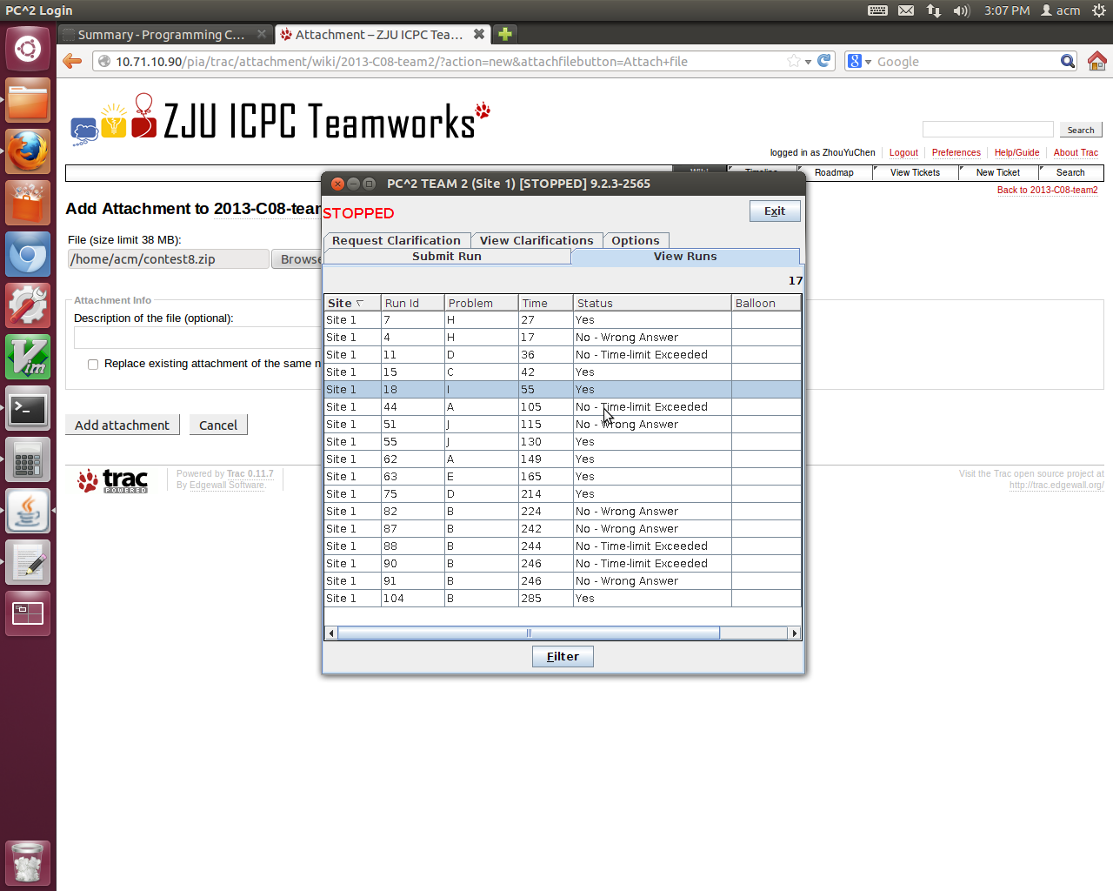
Task: Open the URL history dropdown arrow
Action: point(808,62)
